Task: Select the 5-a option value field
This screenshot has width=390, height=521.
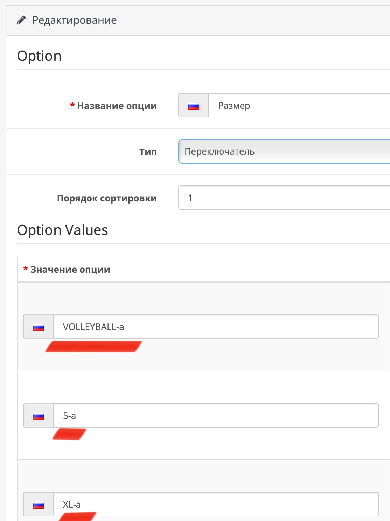Action: [216, 416]
